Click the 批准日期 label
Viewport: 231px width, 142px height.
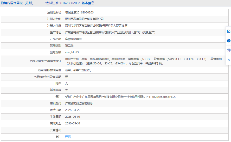55,110
